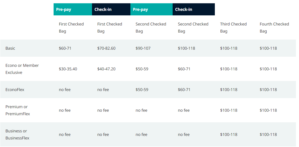299x147 pixels.
Task: Select the EconoFlex row label
Action: (x=15, y=90)
